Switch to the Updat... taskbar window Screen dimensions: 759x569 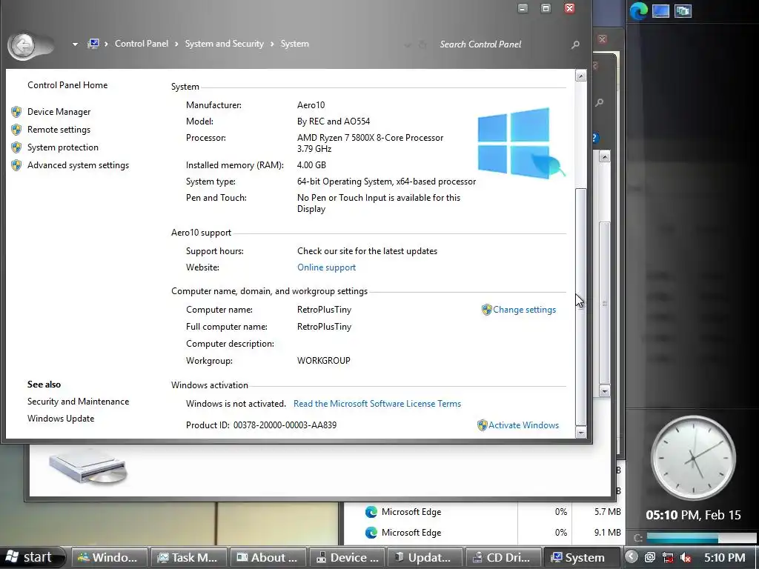point(425,558)
